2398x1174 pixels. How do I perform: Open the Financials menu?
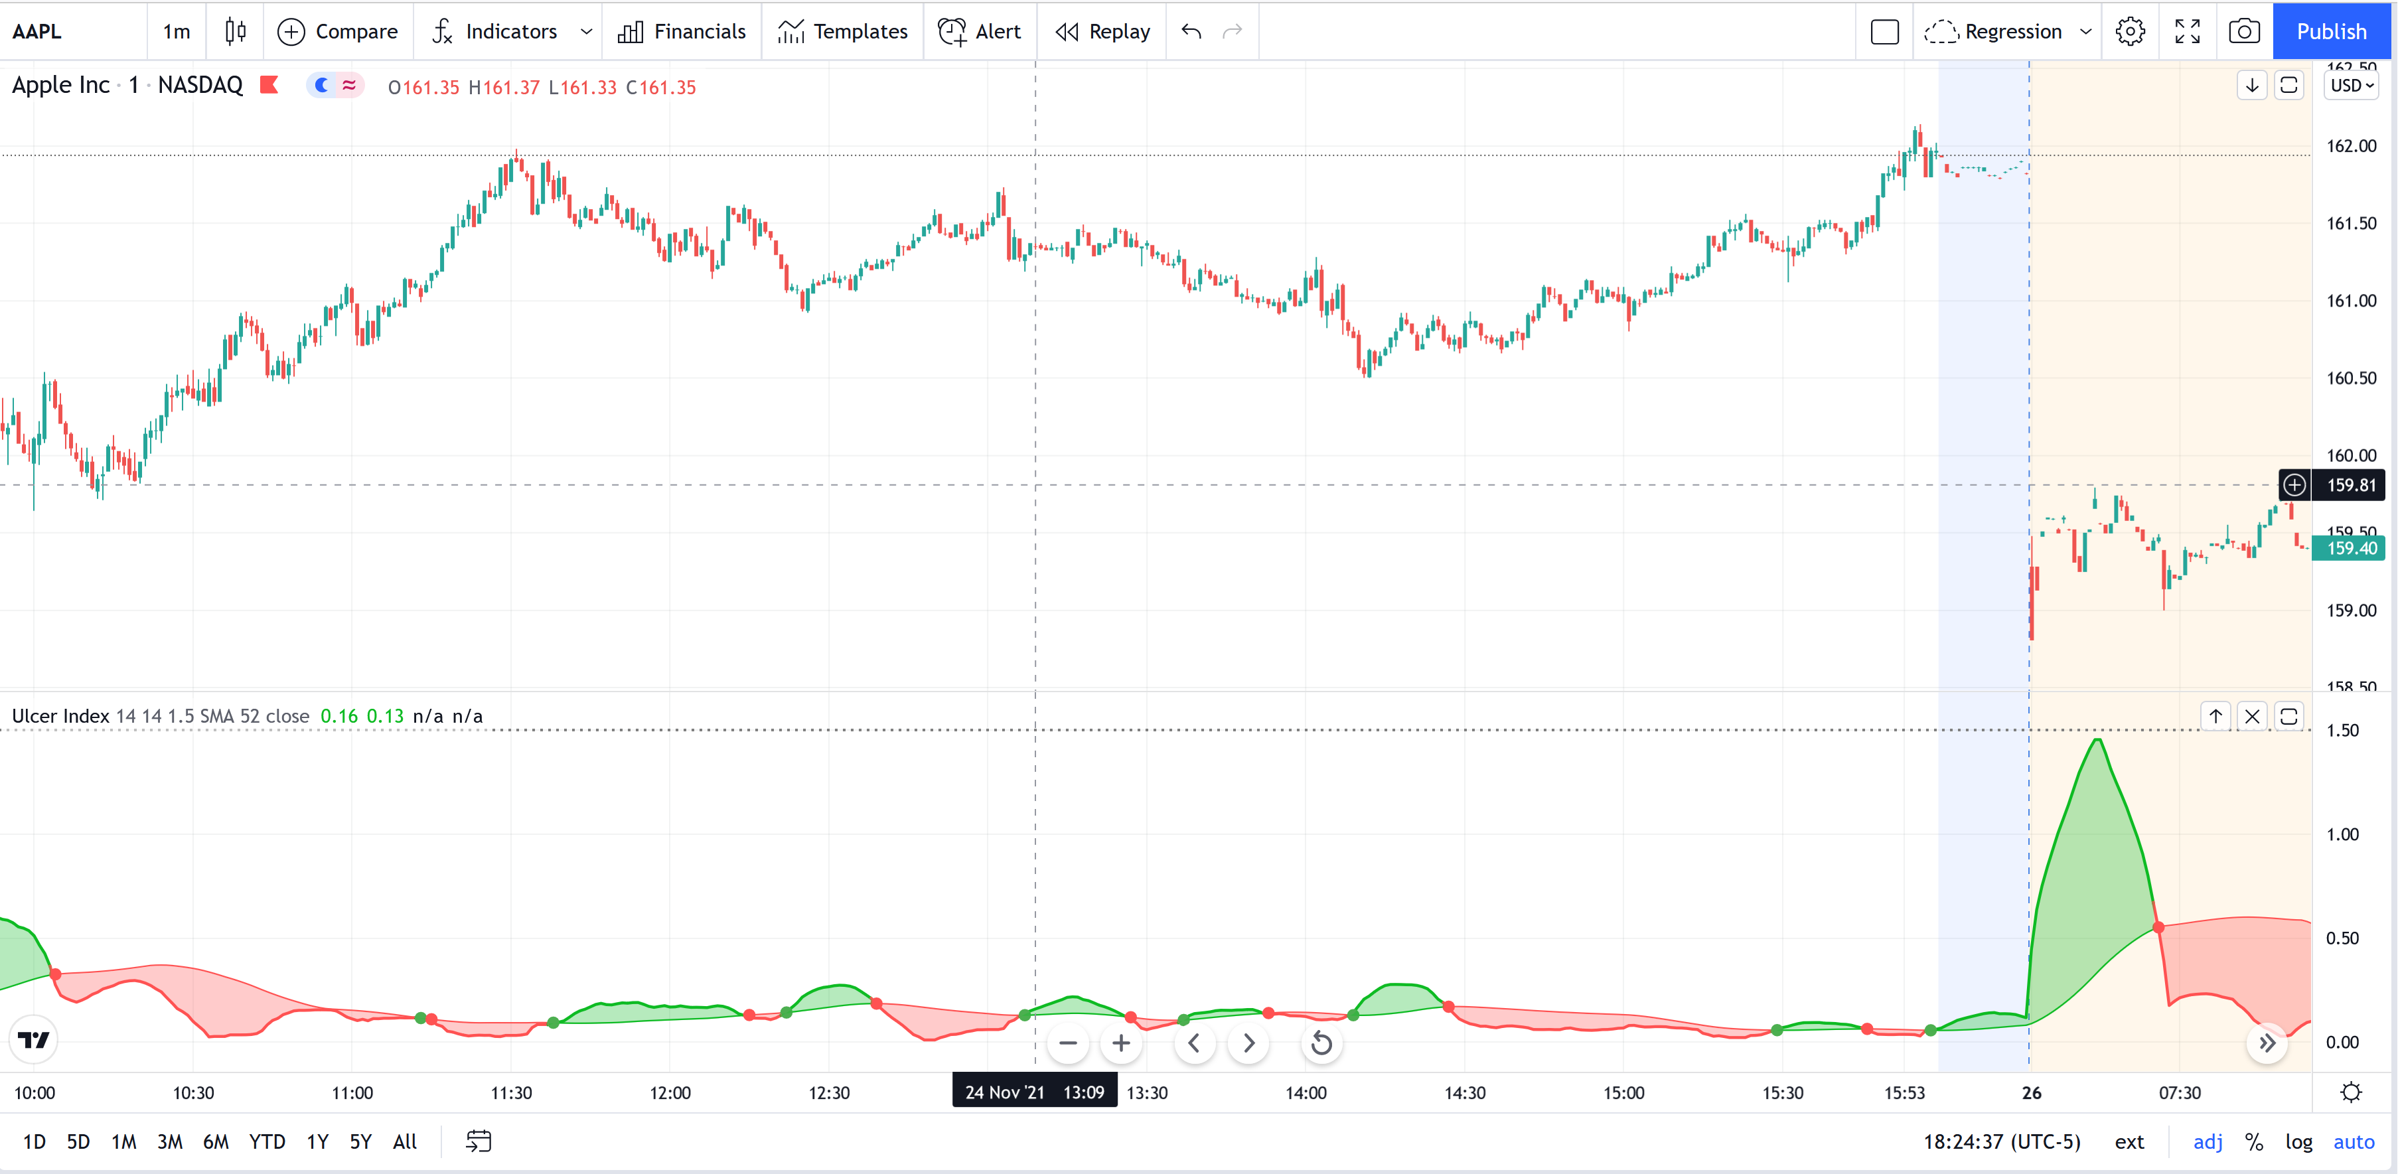[682, 32]
